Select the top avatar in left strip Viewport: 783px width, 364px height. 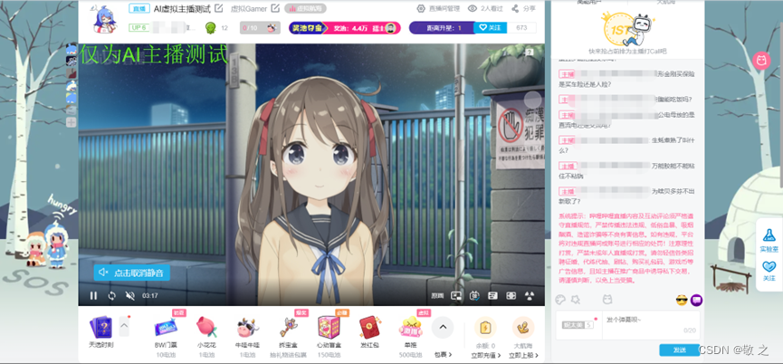[x=72, y=49]
